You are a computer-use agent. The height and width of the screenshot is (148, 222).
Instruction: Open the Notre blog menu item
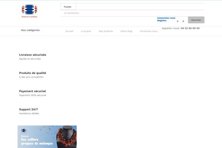[x=126, y=31]
